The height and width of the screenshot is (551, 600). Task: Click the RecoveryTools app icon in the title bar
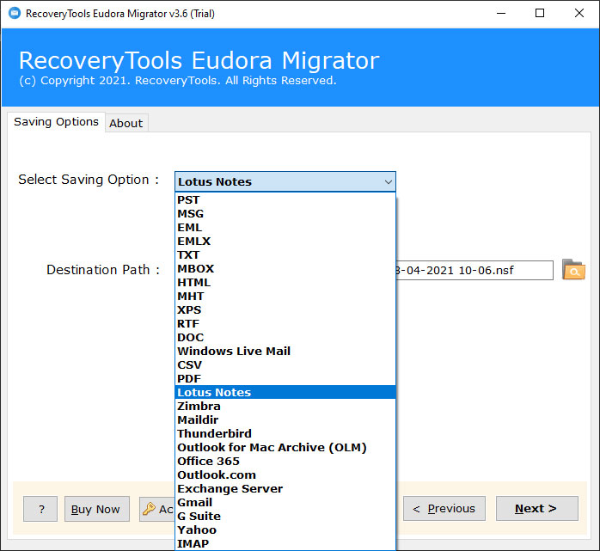click(15, 14)
